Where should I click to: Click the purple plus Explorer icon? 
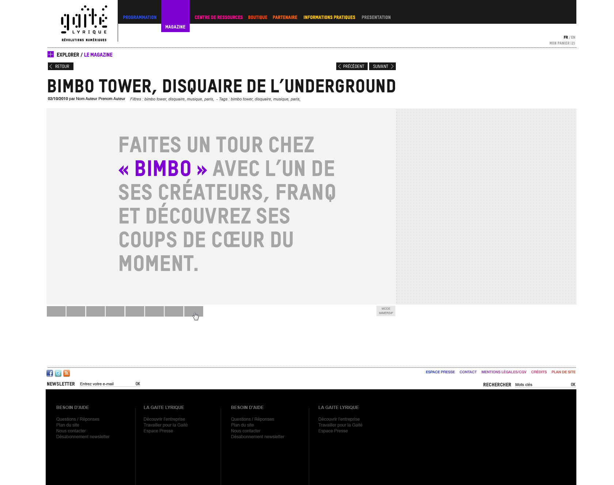click(50, 54)
